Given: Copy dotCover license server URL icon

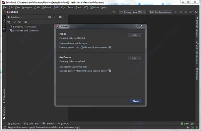Looking at the screenshot, I should [110, 71].
